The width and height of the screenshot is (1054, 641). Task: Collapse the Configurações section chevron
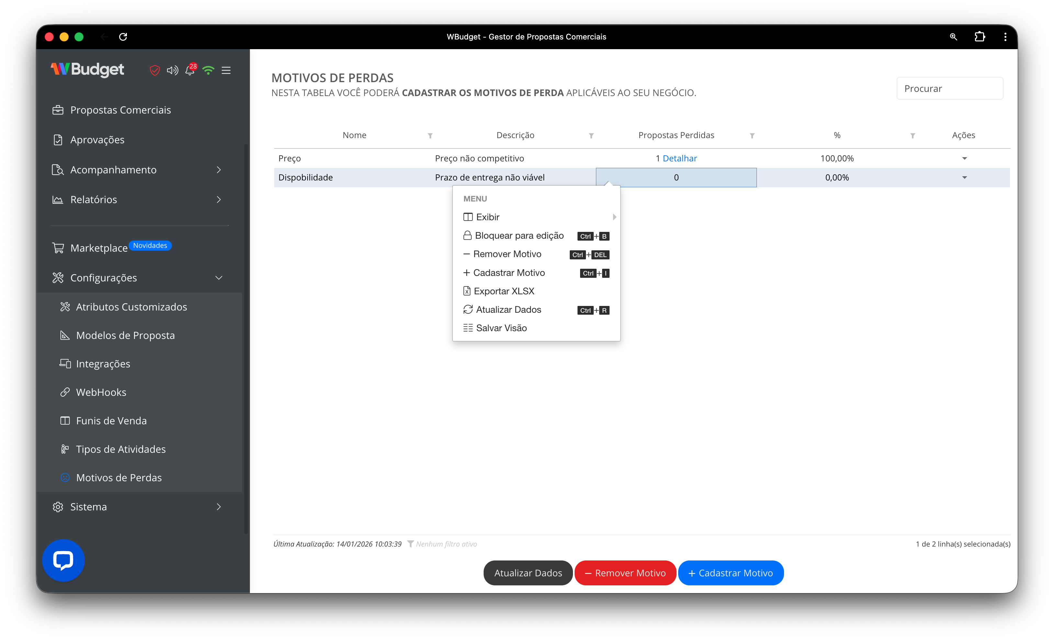click(219, 278)
